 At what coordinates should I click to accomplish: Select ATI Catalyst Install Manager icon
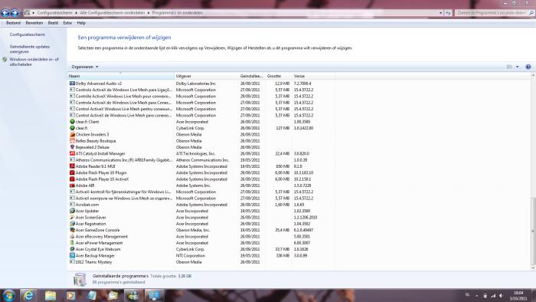pyautogui.click(x=72, y=153)
